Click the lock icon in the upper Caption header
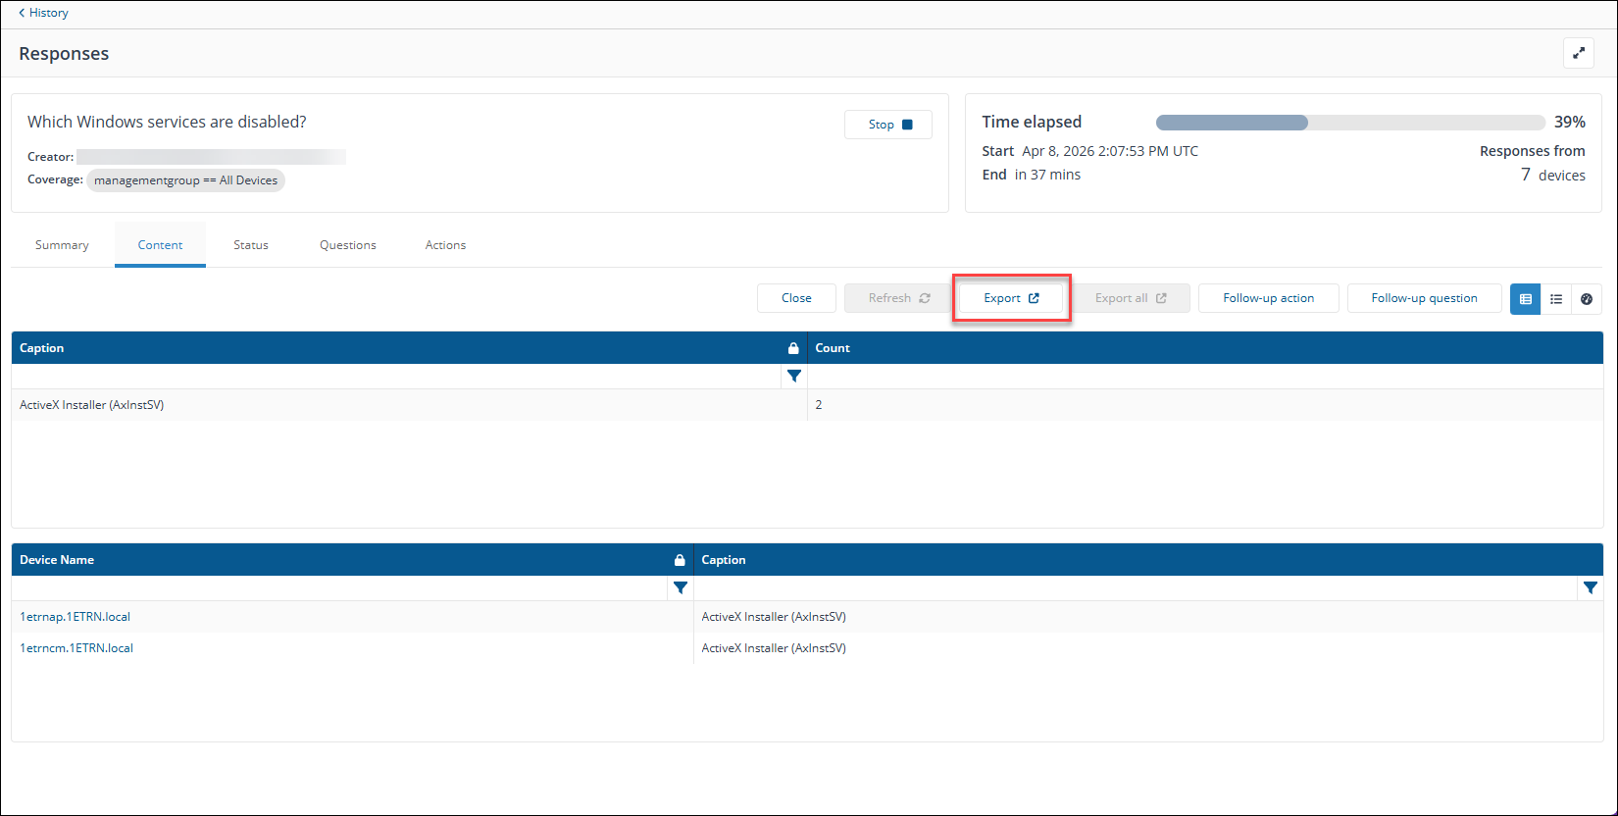 tap(793, 348)
